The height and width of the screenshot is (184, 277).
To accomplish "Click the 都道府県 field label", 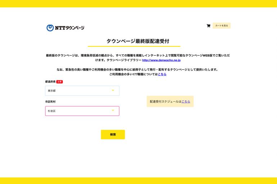I will (x=50, y=82).
